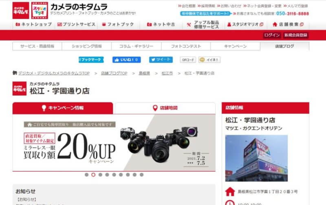Click the 新規会員登録 button
This screenshot has width=326, height=205.
coord(296,35)
